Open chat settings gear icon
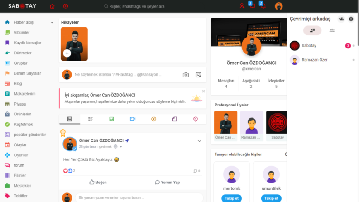The image size is (359, 202). (x=351, y=19)
